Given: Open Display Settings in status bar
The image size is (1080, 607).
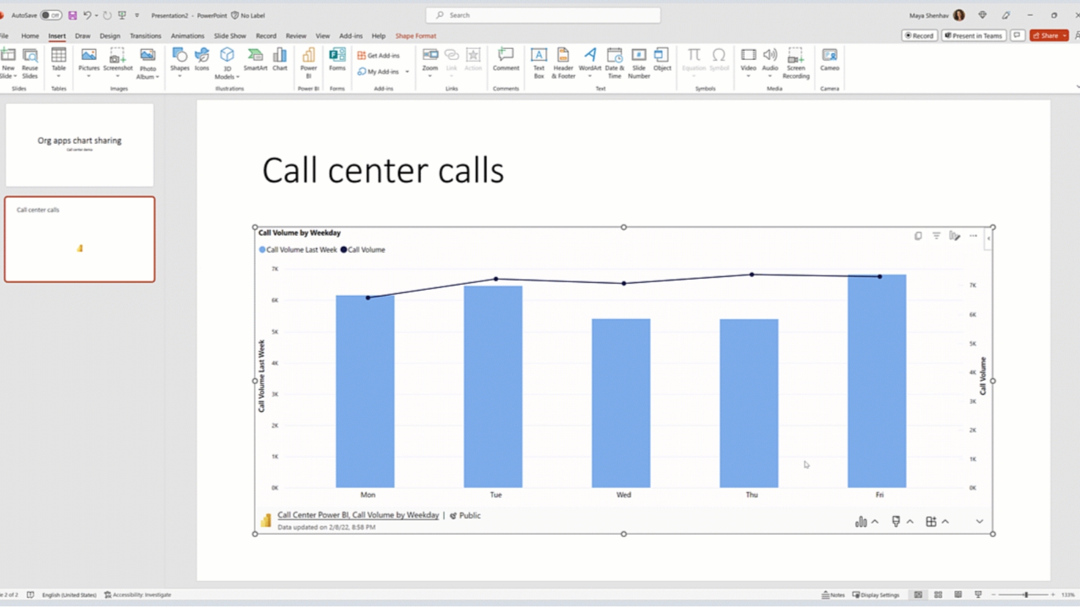Looking at the screenshot, I should pyautogui.click(x=876, y=595).
